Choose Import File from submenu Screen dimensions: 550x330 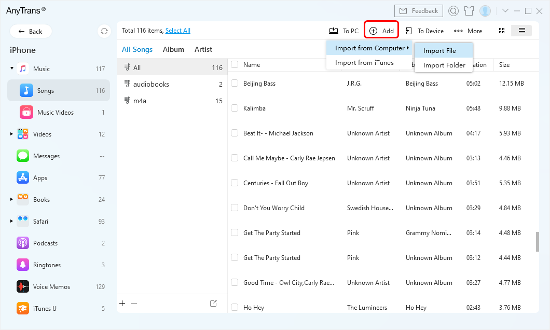[x=439, y=50]
